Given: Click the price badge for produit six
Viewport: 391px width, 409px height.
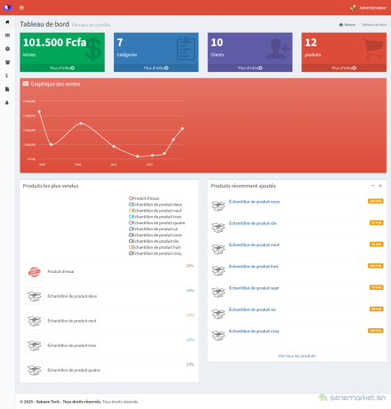Looking at the screenshot, I should point(377,309).
